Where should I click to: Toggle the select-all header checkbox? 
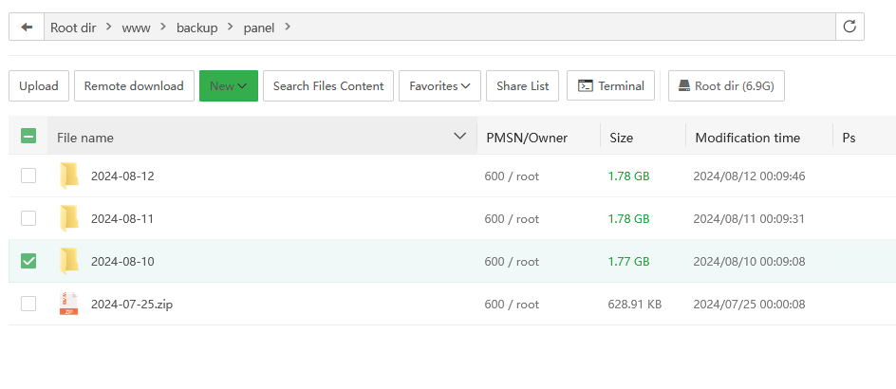pyautogui.click(x=28, y=137)
